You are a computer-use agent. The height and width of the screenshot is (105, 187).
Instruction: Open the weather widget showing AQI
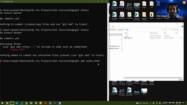coord(142,103)
